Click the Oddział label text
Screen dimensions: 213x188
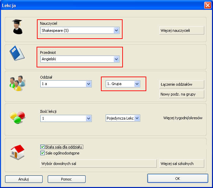click(46, 77)
